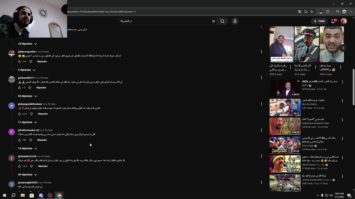The height and width of the screenshot is (199, 355).
Task: Expand the 18 réponses thread
Action: pos(27,44)
